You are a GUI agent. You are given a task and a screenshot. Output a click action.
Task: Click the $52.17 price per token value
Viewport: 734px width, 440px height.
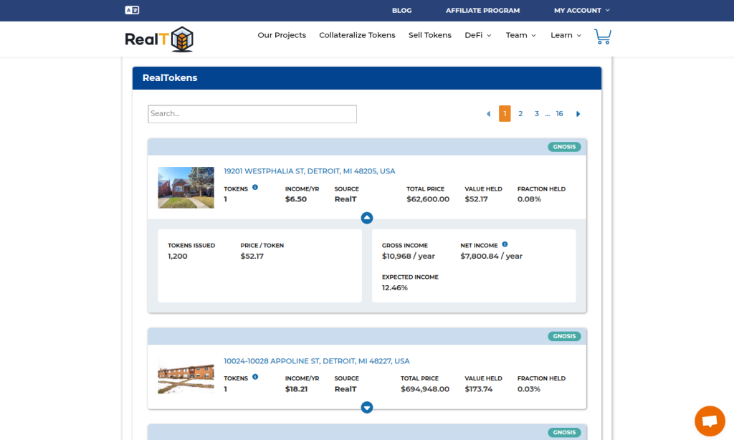pos(252,256)
